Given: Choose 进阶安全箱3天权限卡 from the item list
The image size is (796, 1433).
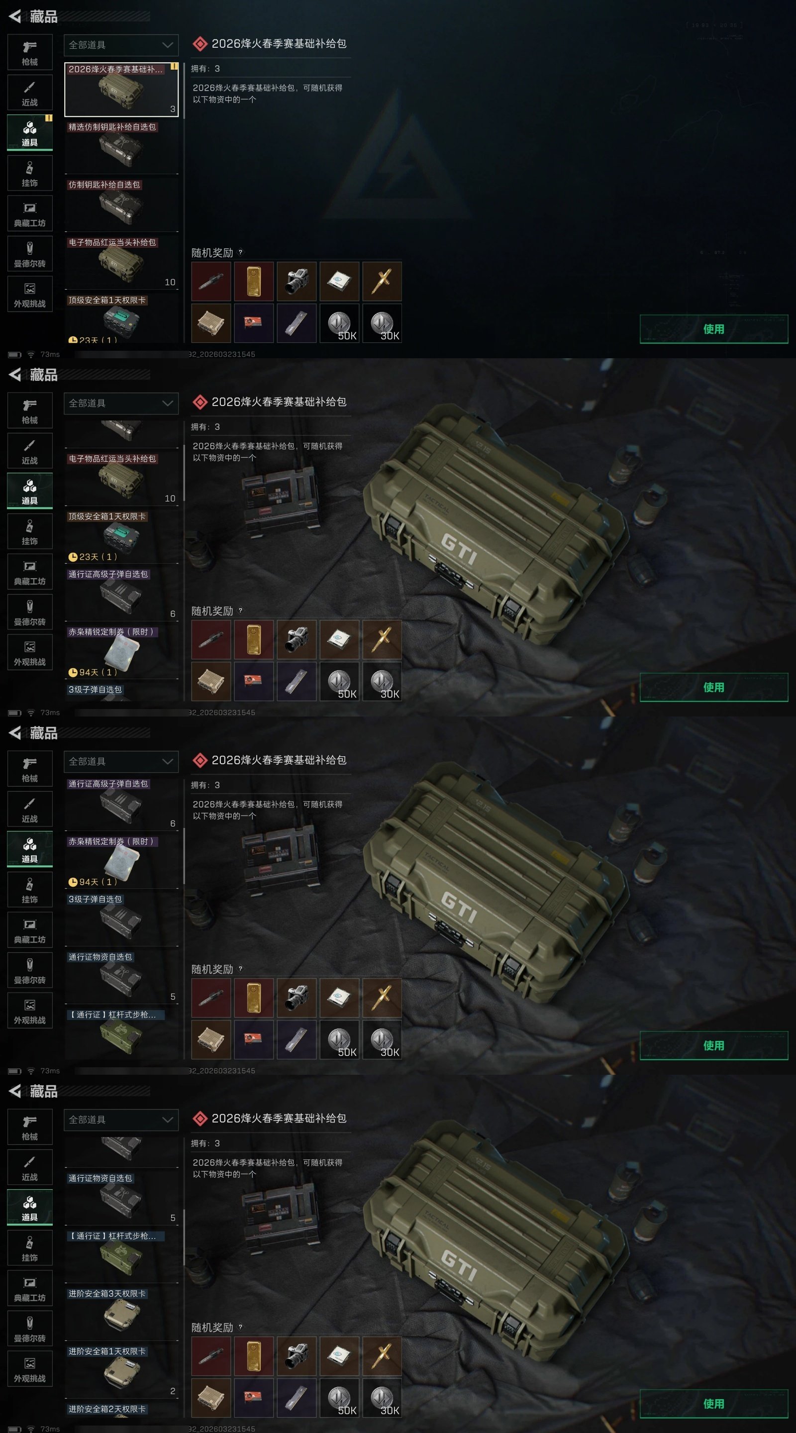Looking at the screenshot, I should click(x=121, y=1314).
